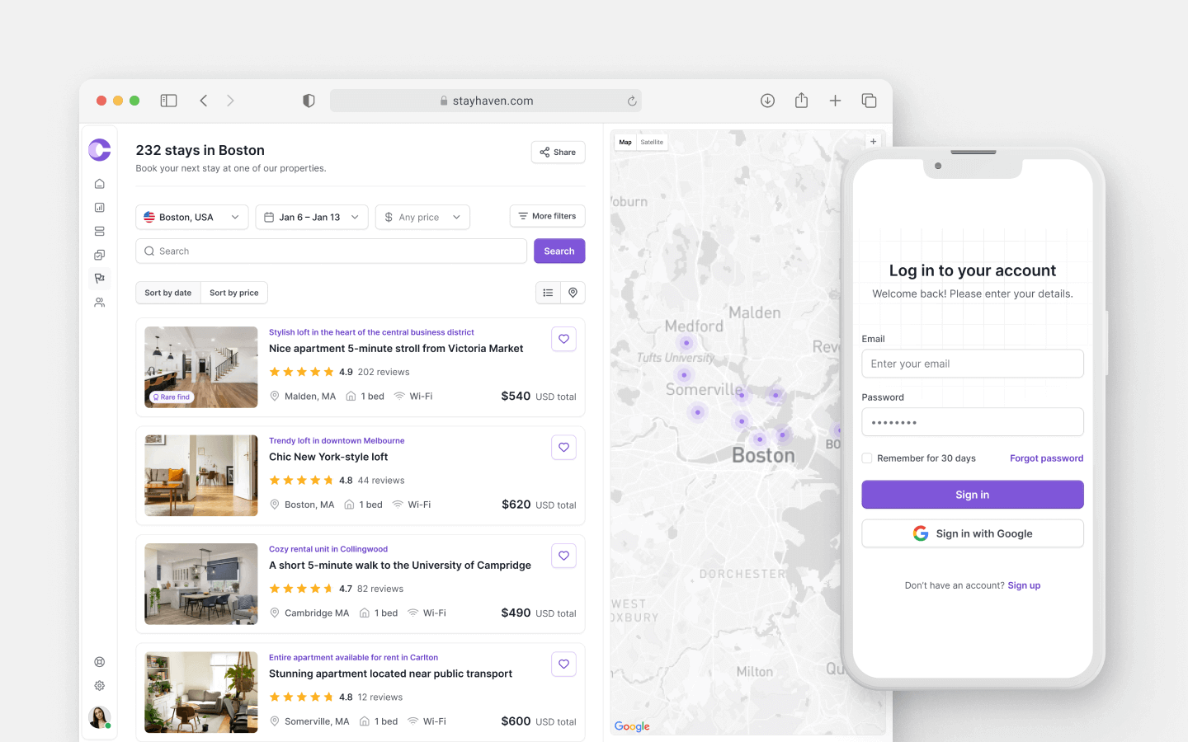Viewport: 1188px width, 742px height.
Task: Open the Any price dropdown
Action: (x=422, y=217)
